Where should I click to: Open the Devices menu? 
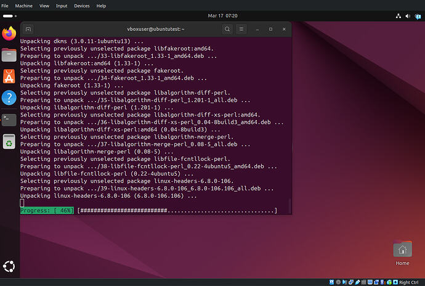click(x=81, y=6)
